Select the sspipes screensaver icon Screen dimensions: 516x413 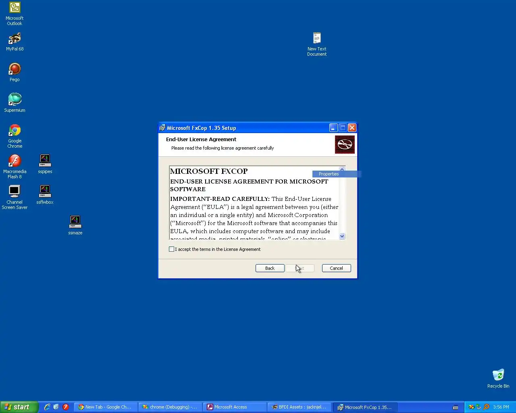click(x=45, y=164)
